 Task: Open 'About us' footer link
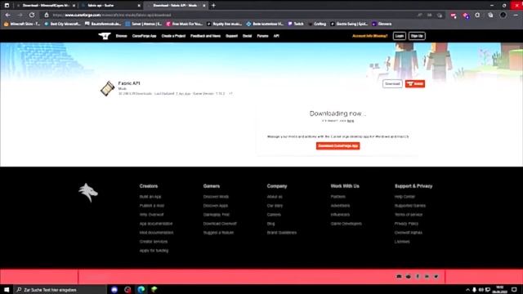(x=275, y=197)
